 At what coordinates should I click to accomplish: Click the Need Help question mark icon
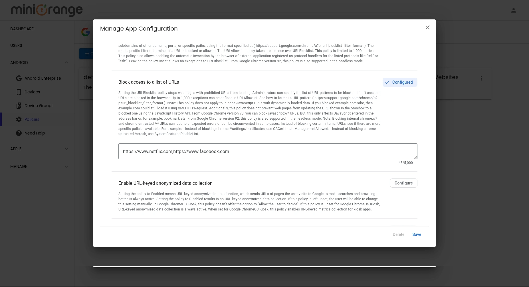coord(19,133)
